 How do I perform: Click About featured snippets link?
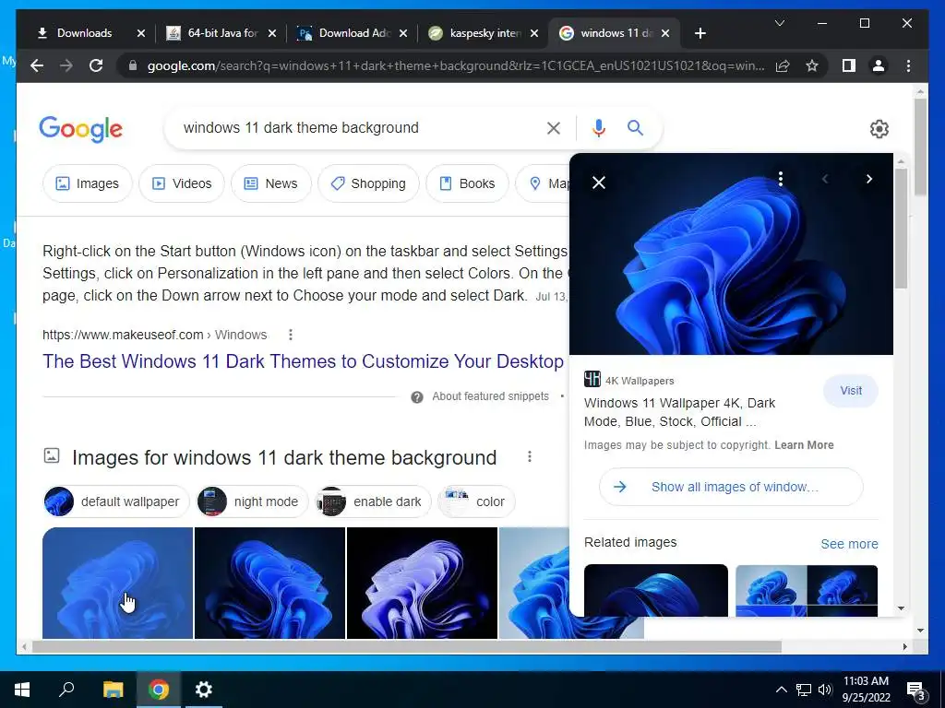[491, 396]
